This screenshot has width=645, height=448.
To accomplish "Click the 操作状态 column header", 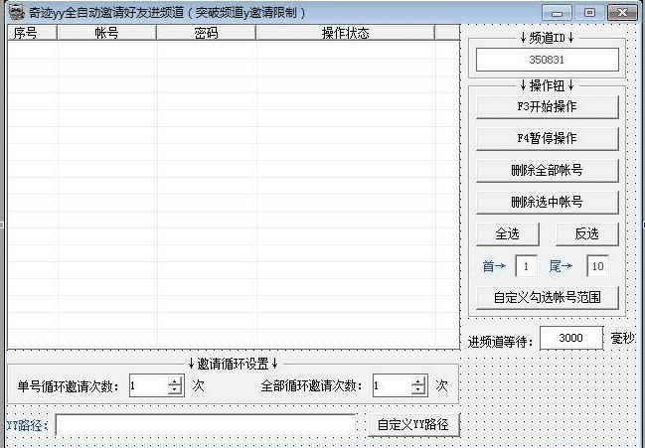I will 345,33.
